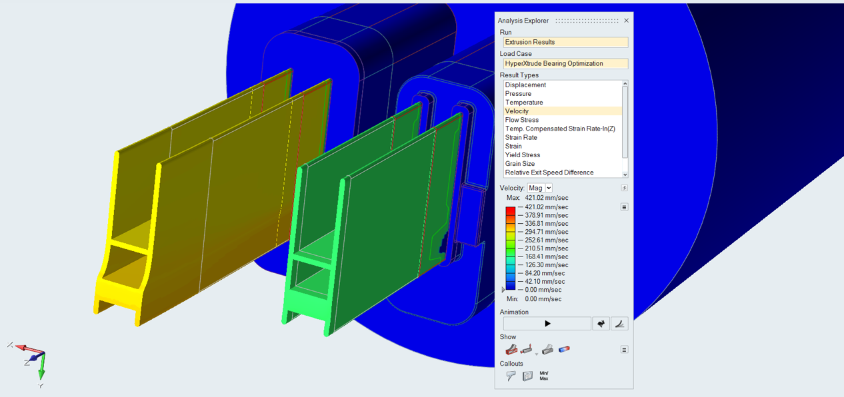Click the legend minimum slider marker

pyautogui.click(x=503, y=290)
